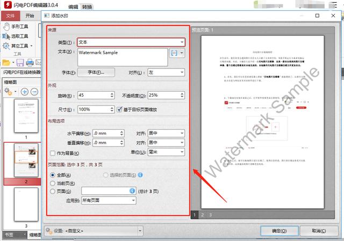The height and width of the screenshot is (241, 344).
Task: Open the other tools dropdown arrow
Action: click(x=31, y=46)
